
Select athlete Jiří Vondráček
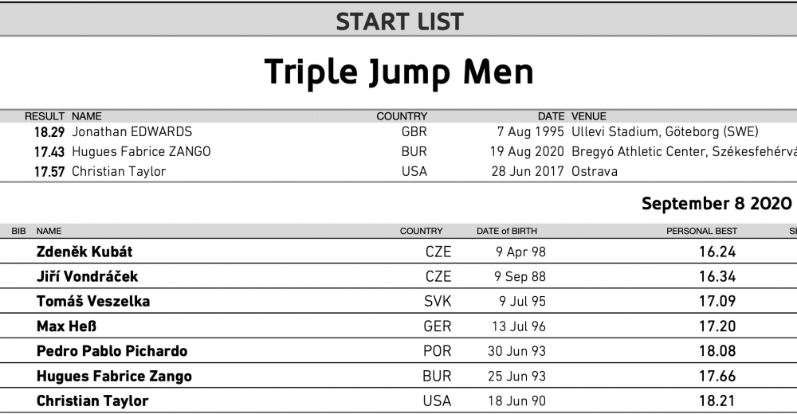(87, 276)
